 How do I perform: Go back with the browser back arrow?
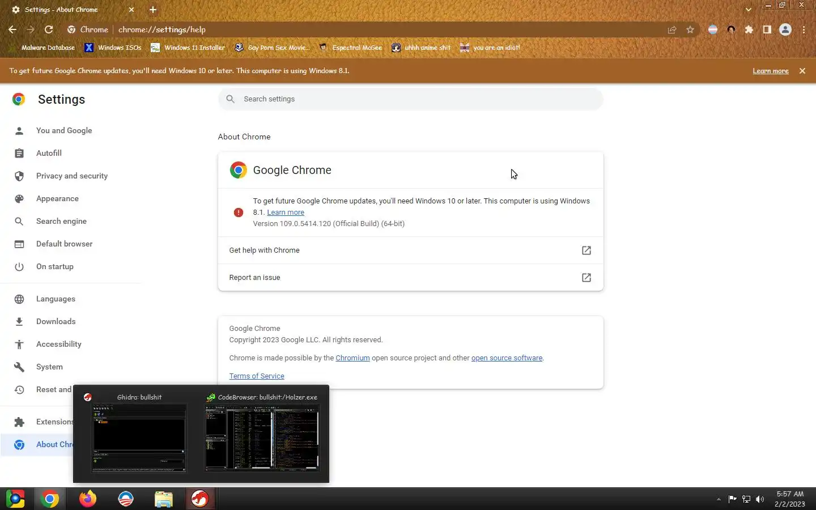(x=12, y=29)
